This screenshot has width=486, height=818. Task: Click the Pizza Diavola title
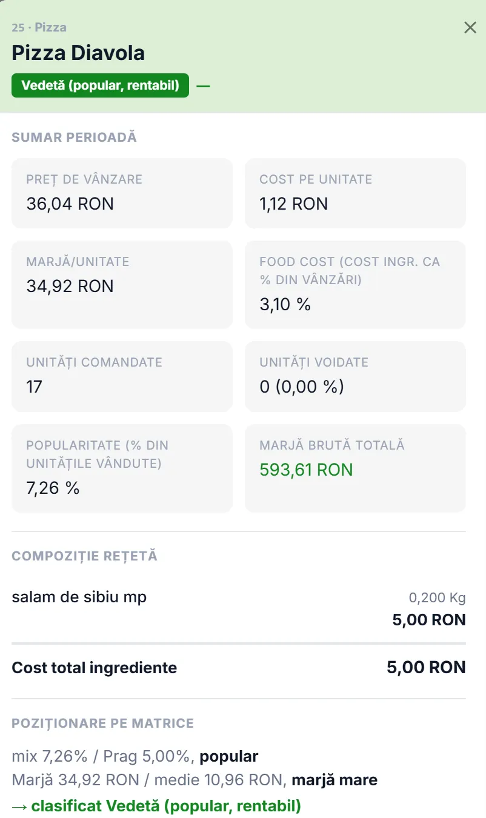click(x=78, y=53)
